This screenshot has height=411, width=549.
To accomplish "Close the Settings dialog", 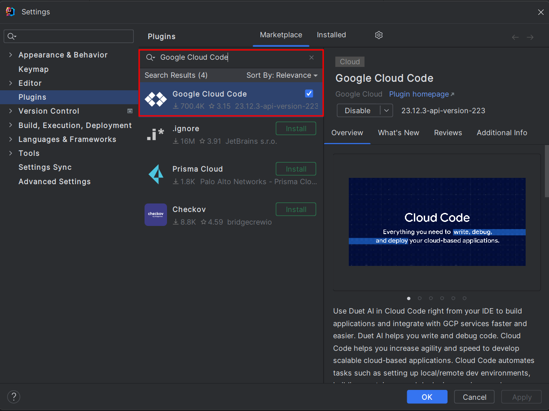I will pos(541,12).
